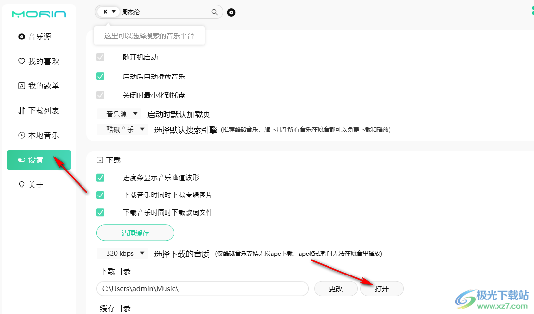This screenshot has height=314, width=534.
Task: Select the 设置 sidebar item
Action: [x=39, y=160]
